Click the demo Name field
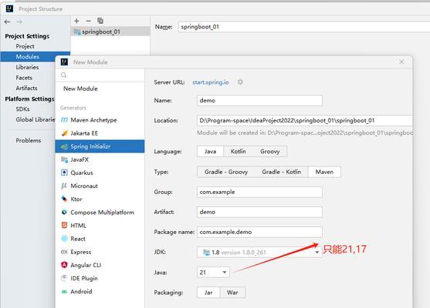The image size is (430, 308). tap(259, 100)
